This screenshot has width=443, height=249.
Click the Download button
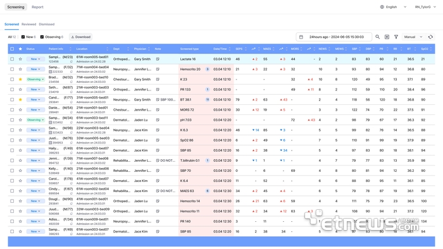[80, 37]
